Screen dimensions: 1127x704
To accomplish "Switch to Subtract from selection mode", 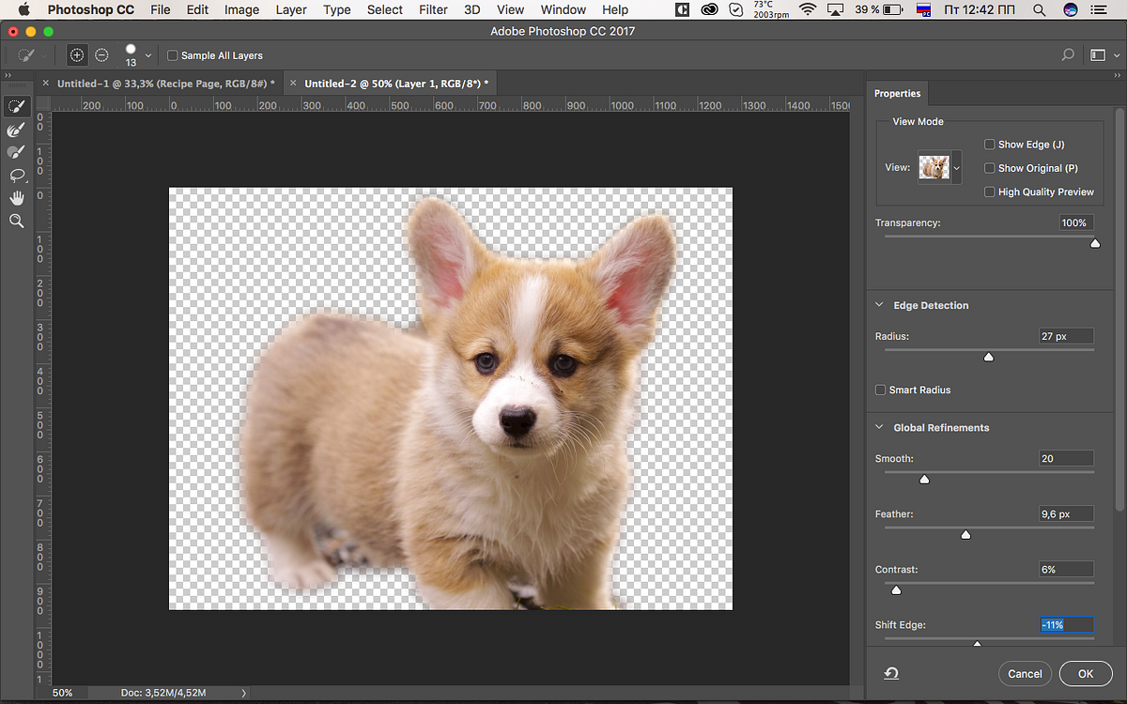I will coord(101,55).
